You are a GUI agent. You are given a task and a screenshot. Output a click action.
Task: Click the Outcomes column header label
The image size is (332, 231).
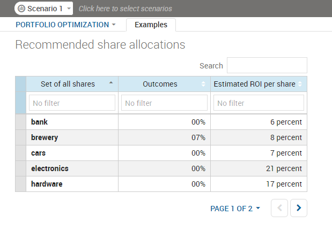[160, 84]
